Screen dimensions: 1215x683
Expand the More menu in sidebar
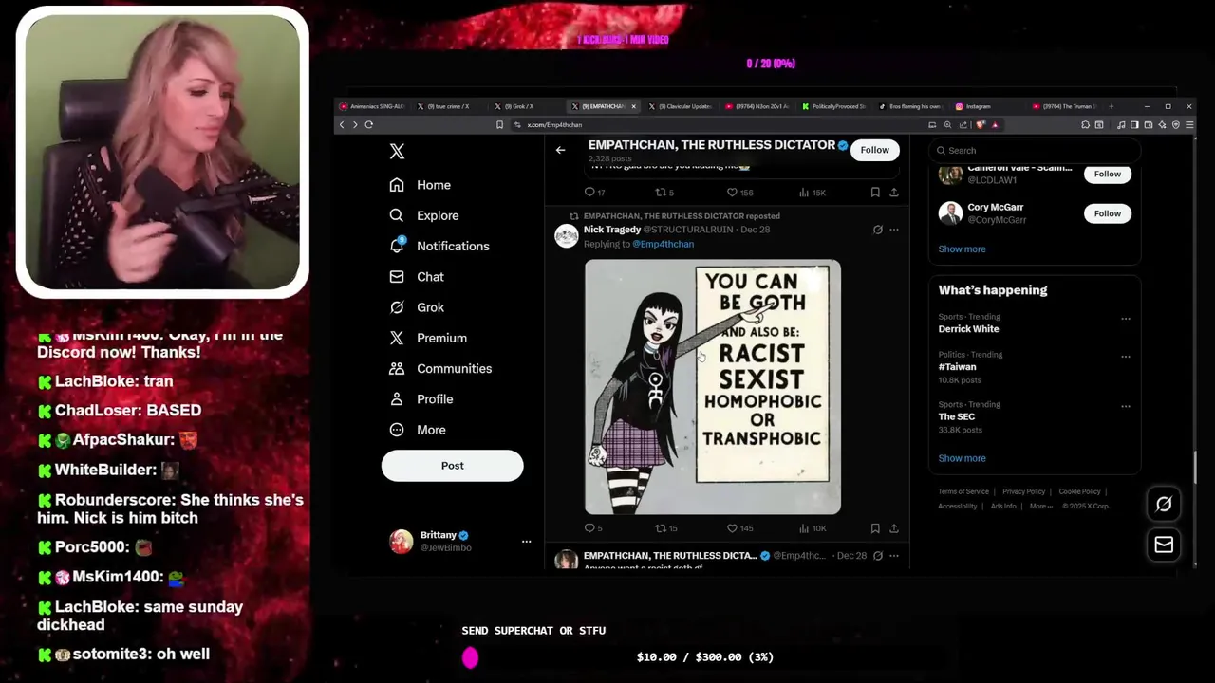coord(418,430)
